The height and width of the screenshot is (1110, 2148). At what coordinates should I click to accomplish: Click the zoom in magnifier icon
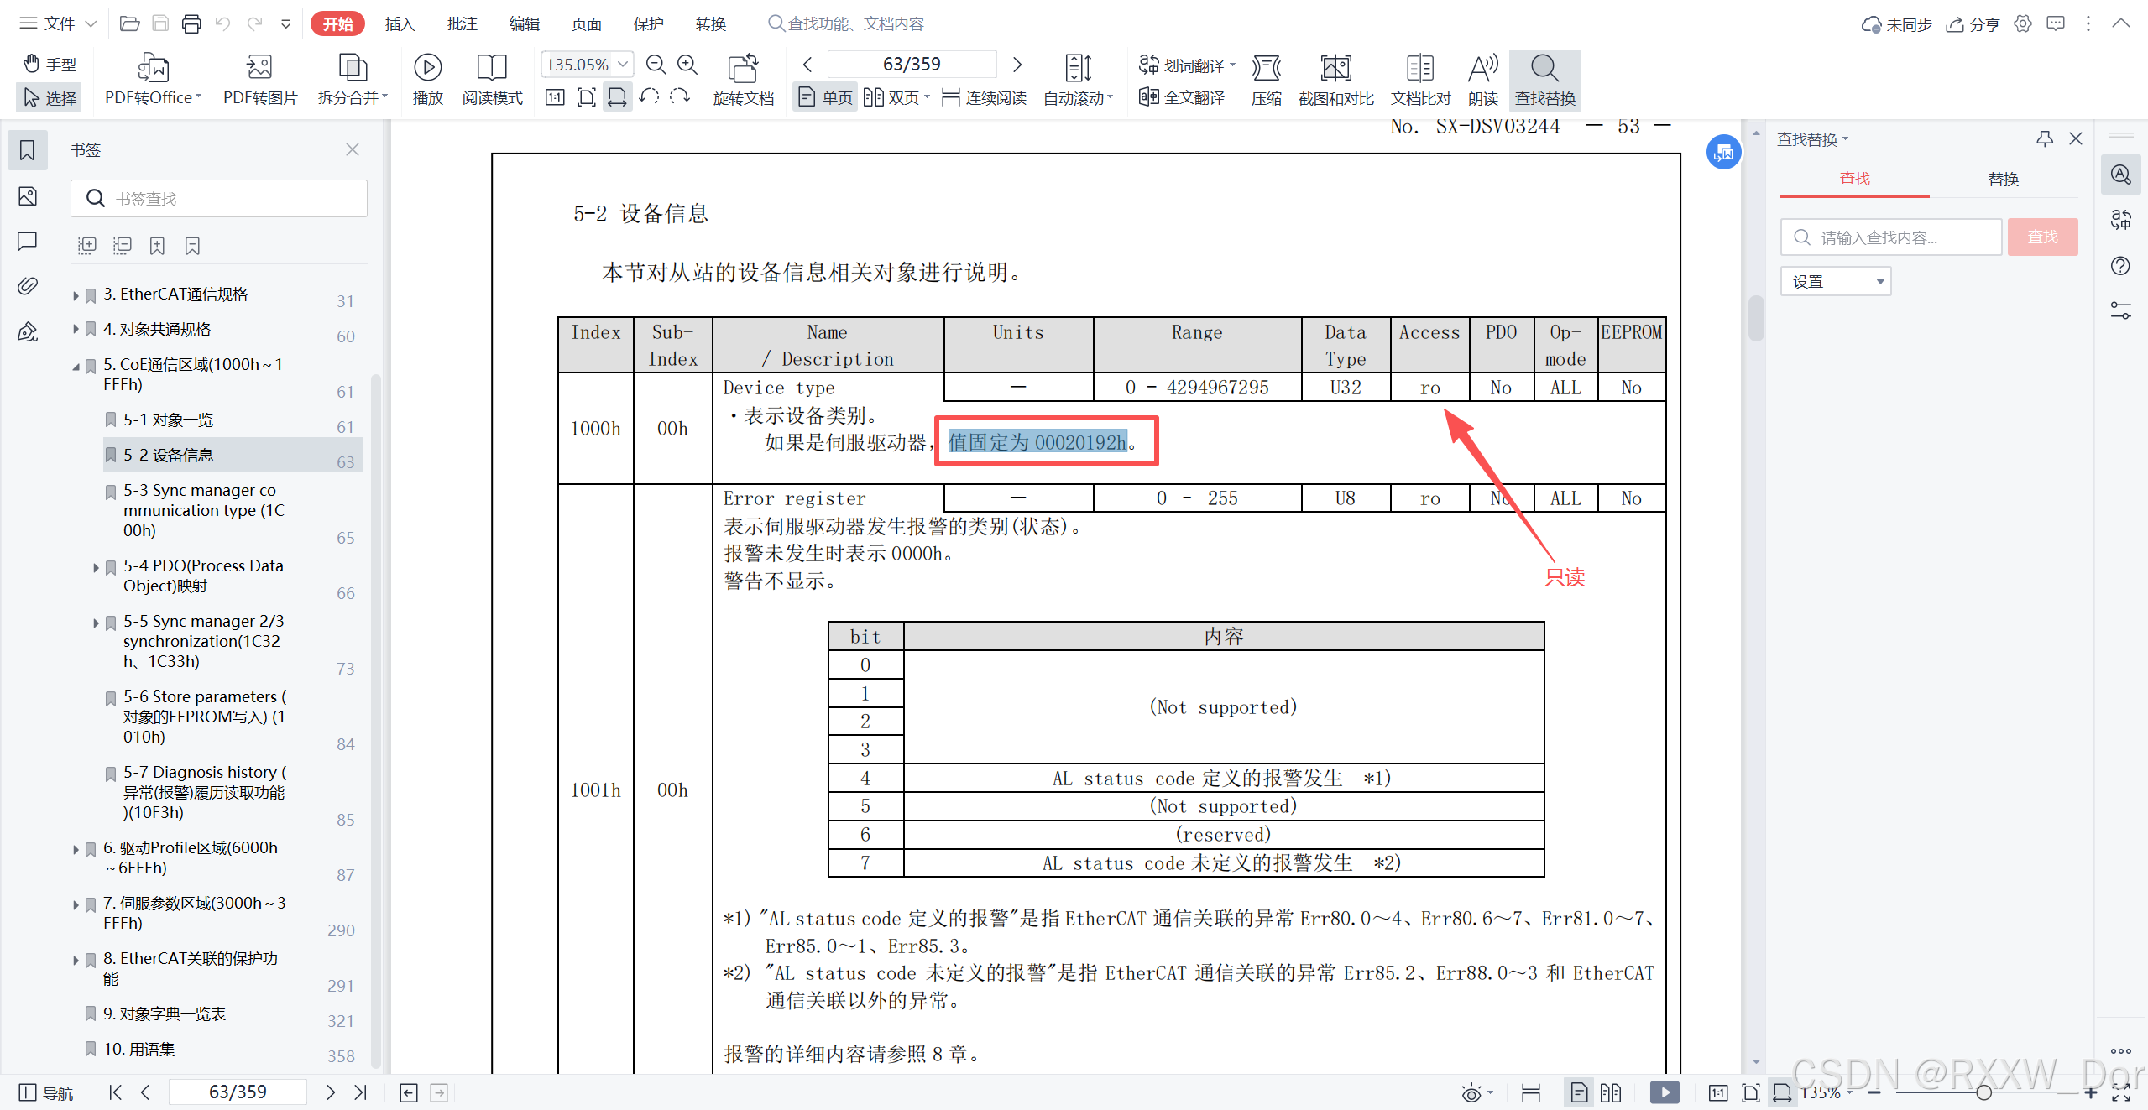pyautogui.click(x=687, y=65)
